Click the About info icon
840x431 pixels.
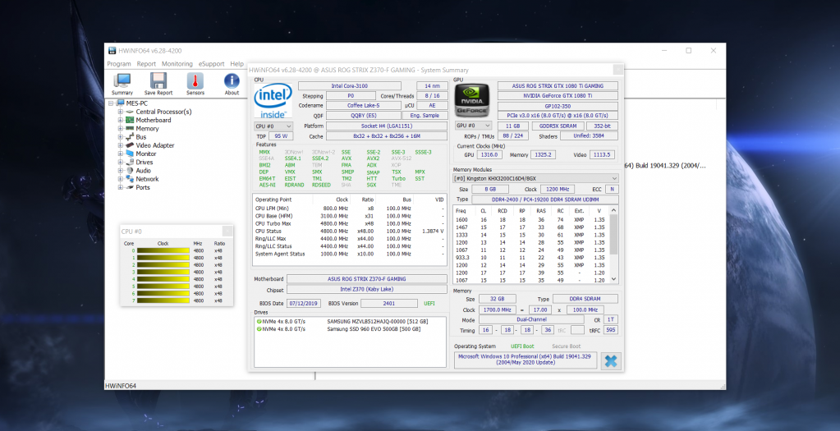point(232,81)
